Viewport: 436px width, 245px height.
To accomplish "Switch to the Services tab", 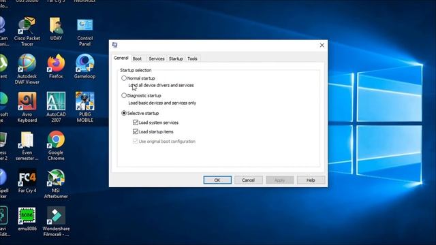I will [x=157, y=59].
